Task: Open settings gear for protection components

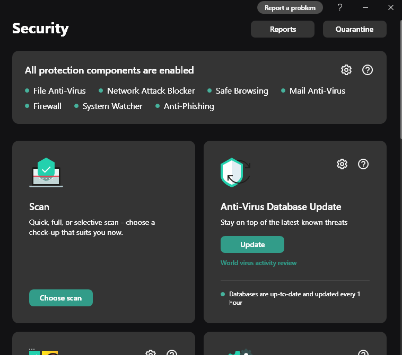Action: [x=346, y=70]
